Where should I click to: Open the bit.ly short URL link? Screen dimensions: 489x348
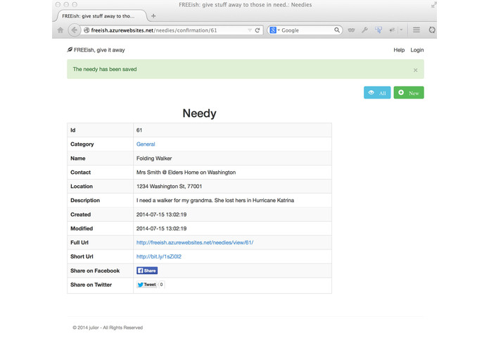click(159, 256)
